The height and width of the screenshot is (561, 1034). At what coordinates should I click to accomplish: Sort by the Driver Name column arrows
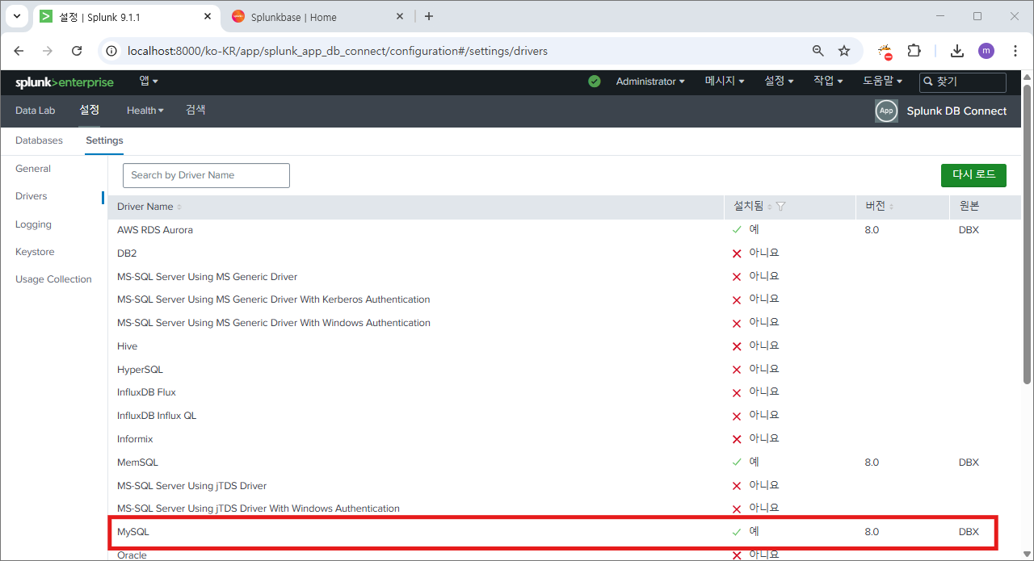pos(179,207)
